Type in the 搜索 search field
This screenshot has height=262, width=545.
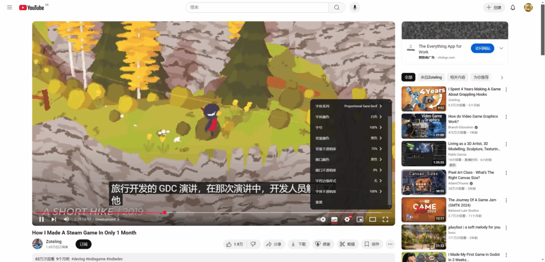tap(257, 7)
